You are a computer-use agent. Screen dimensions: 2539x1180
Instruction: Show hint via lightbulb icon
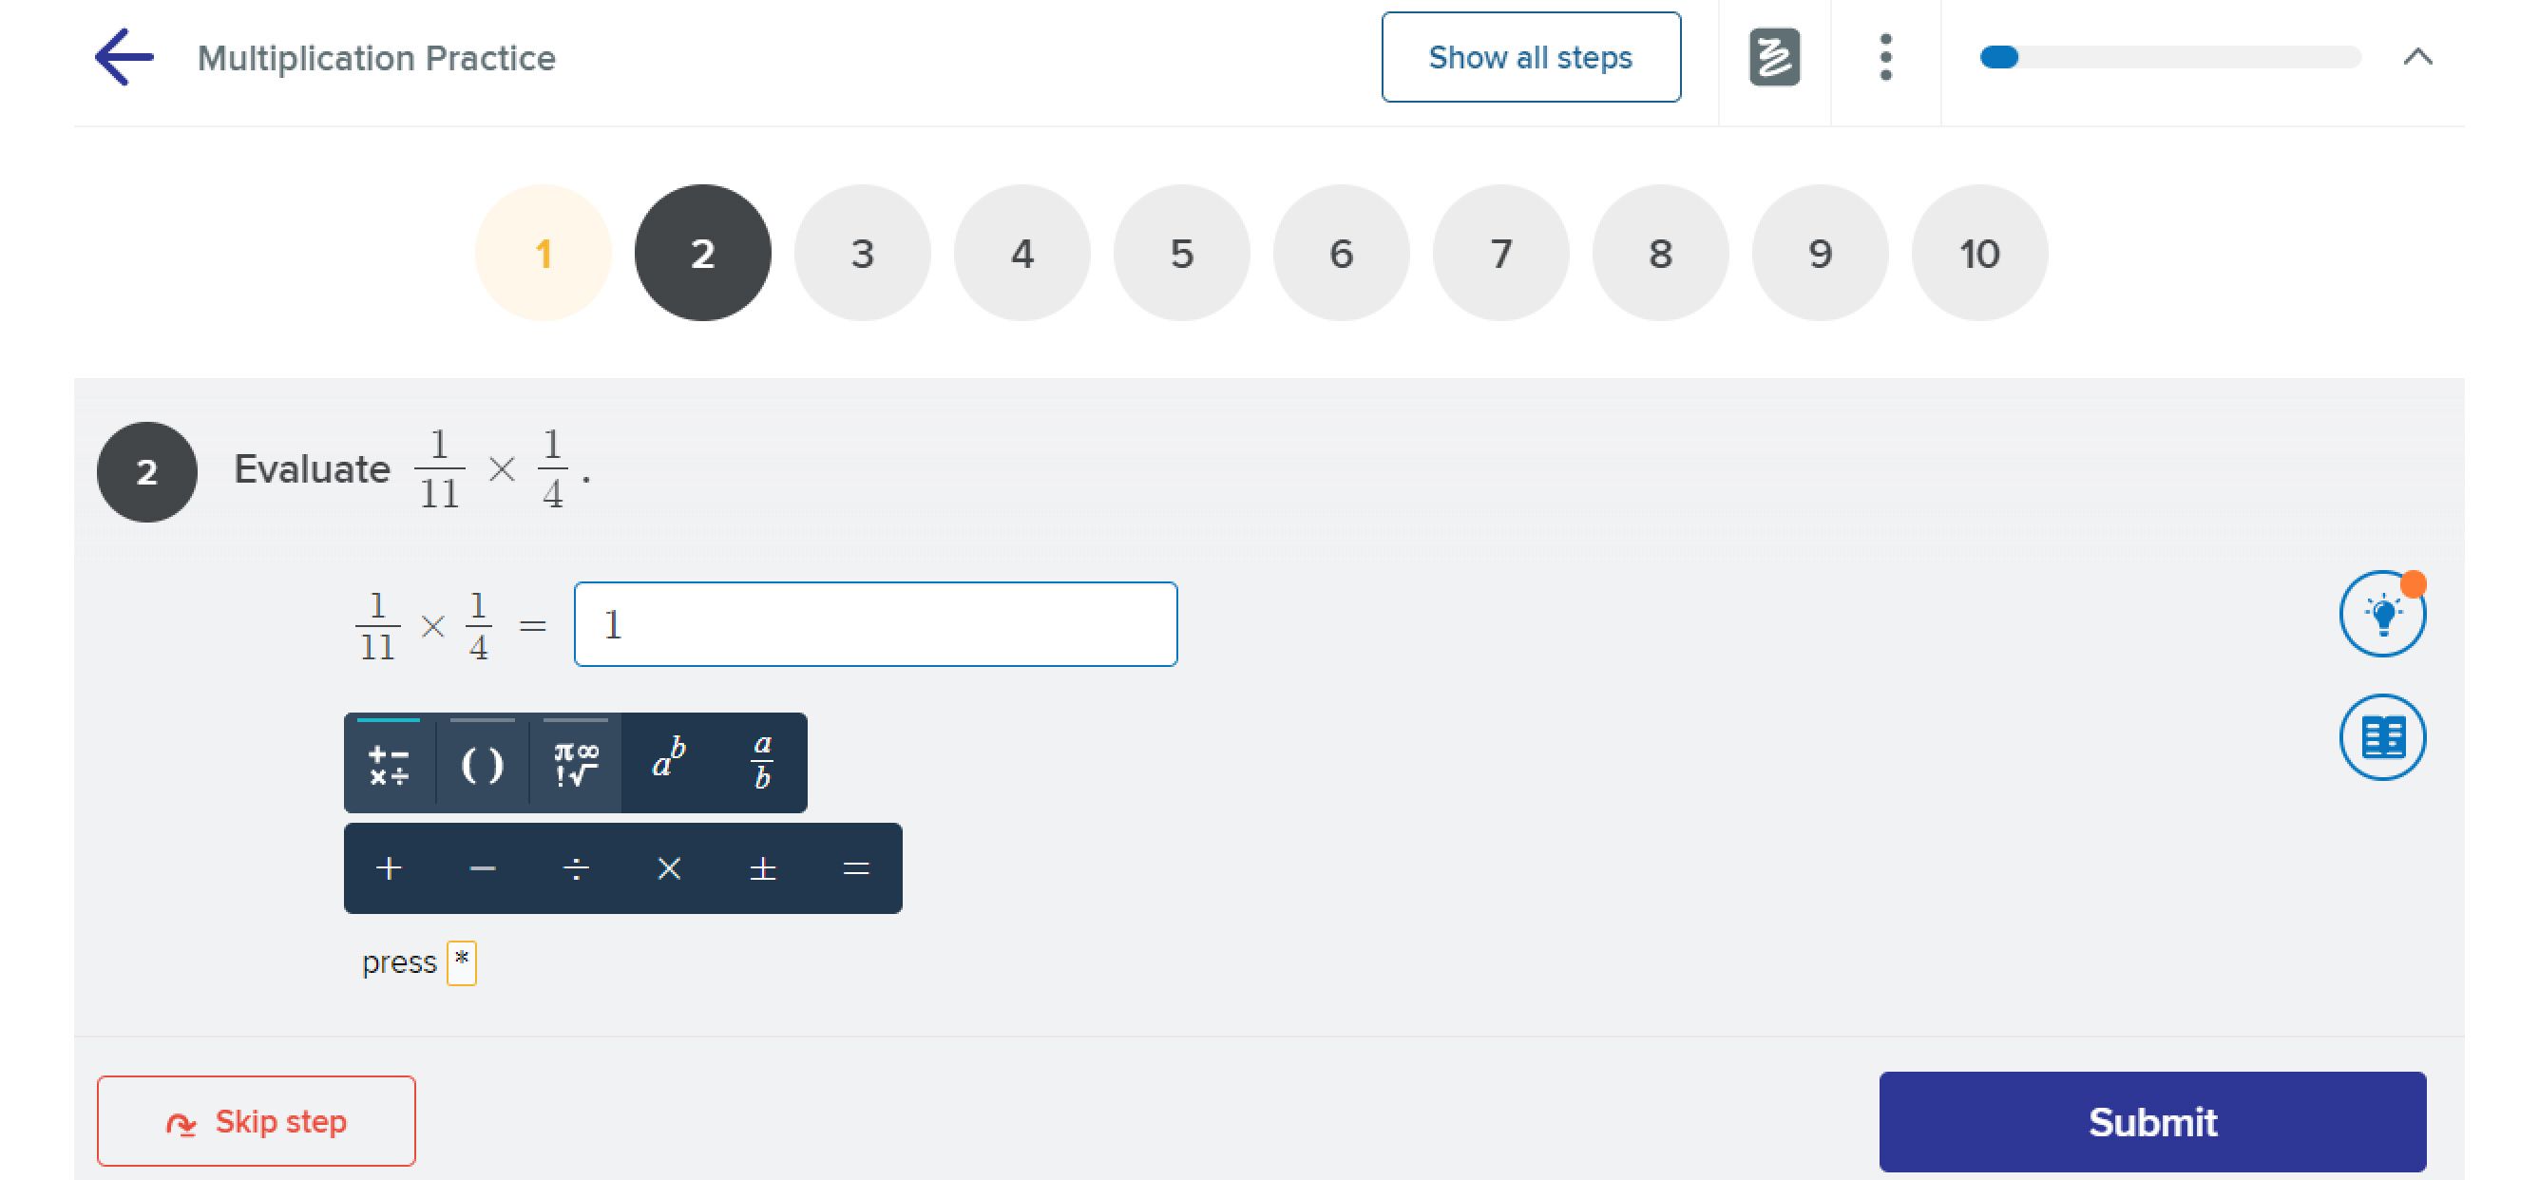[x=2381, y=613]
